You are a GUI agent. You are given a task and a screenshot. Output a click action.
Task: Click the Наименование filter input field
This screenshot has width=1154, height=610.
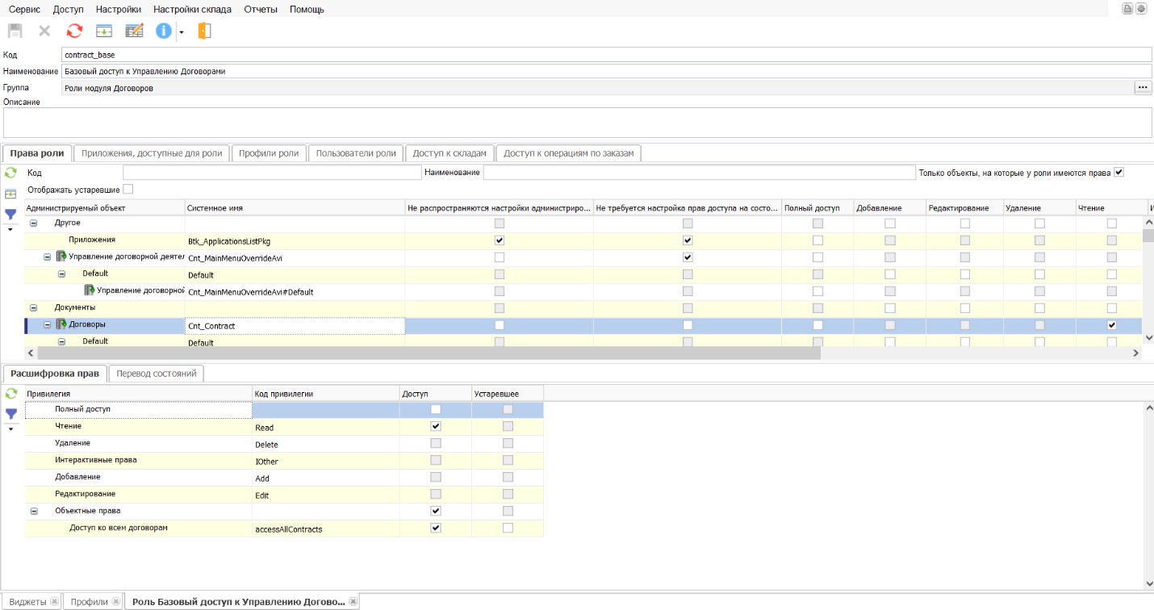coord(699,173)
